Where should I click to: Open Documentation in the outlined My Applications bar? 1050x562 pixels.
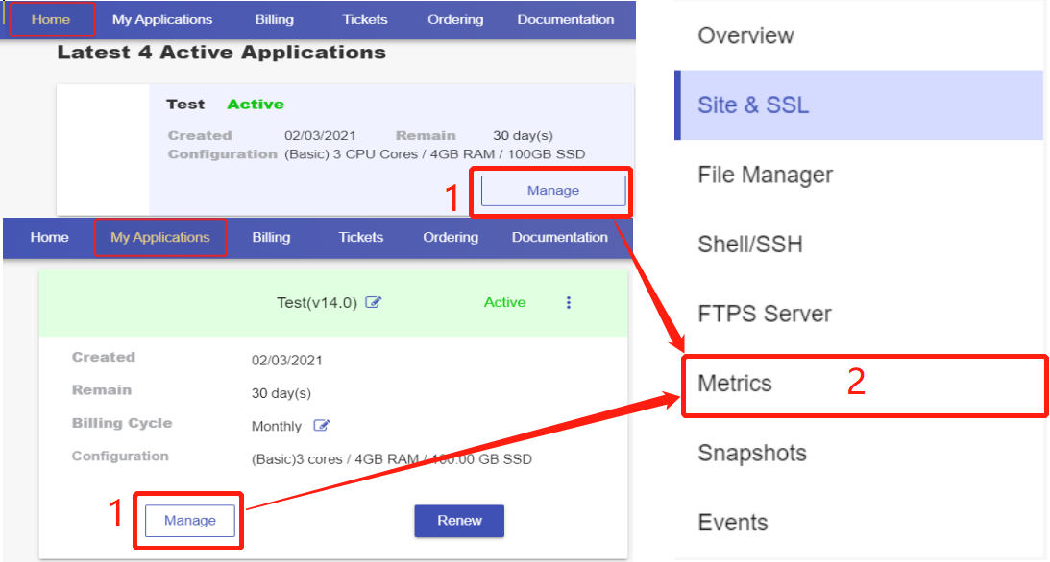coord(559,237)
